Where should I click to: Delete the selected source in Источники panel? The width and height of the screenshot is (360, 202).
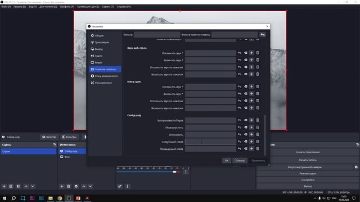(x=69, y=186)
